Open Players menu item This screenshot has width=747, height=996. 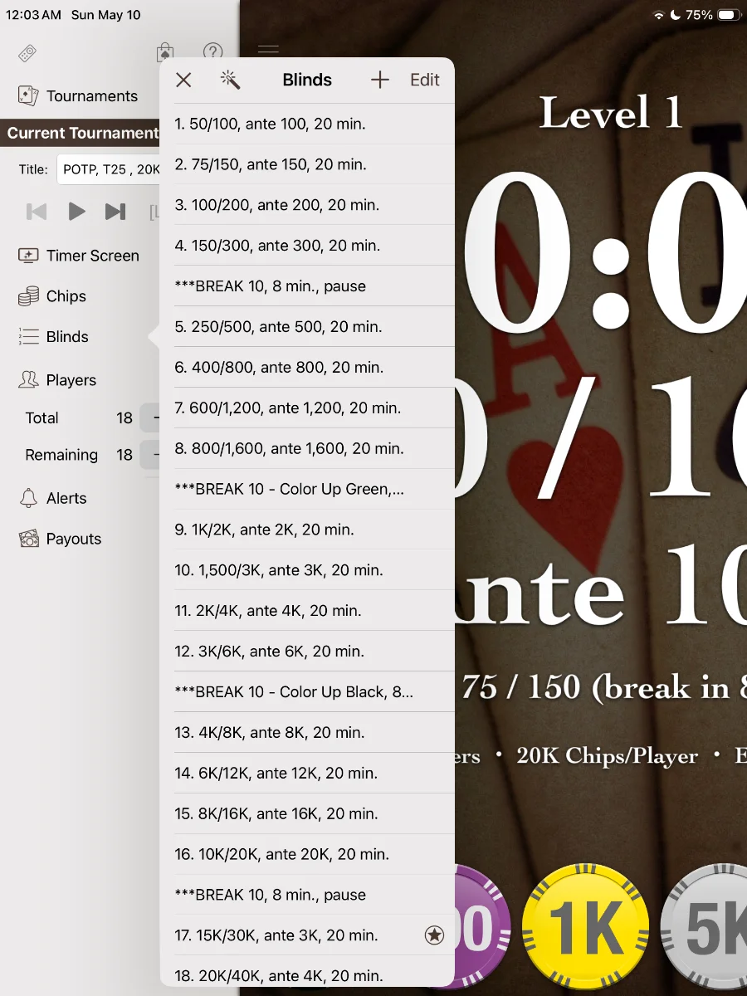[x=57, y=380]
